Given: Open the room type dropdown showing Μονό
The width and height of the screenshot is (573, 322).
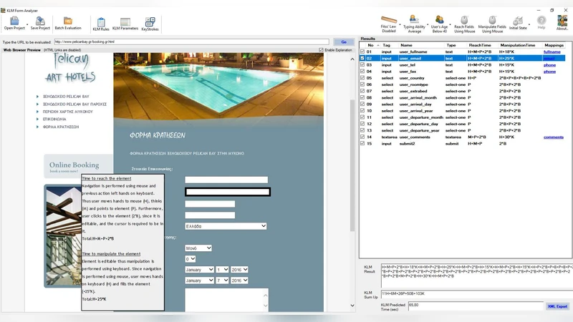Looking at the screenshot, I should pos(198,248).
